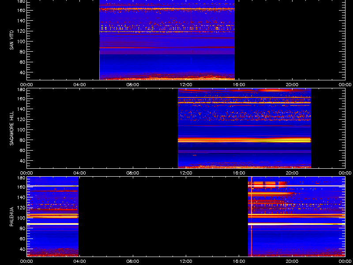Click the 12:00 time label under Palehua plot

(186, 261)
